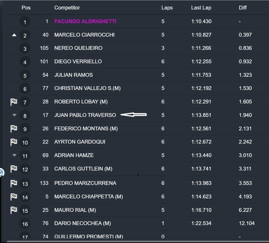
Task: Click the position 1 circle badge
Action: tap(25, 22)
